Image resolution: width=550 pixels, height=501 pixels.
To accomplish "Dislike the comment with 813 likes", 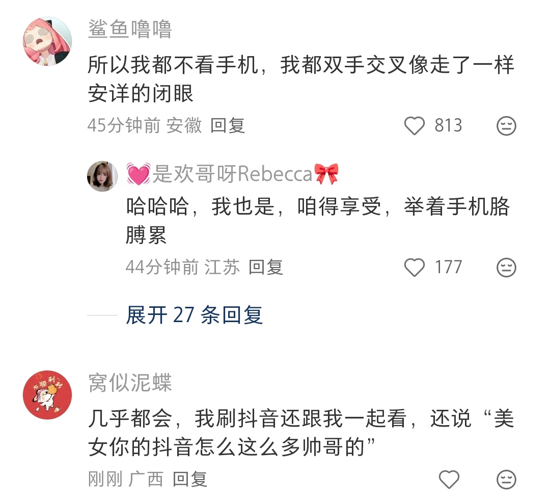I will pyautogui.click(x=506, y=126).
